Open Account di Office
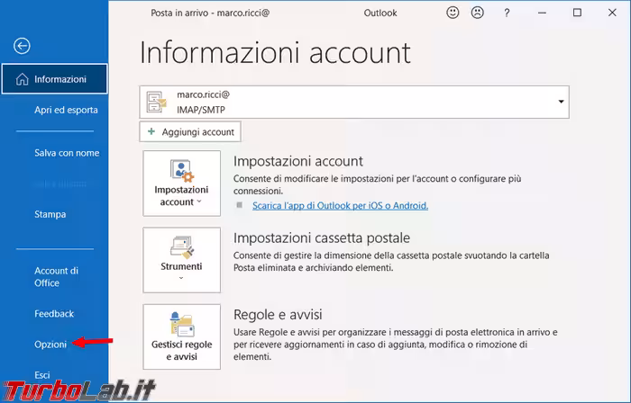 click(x=56, y=276)
